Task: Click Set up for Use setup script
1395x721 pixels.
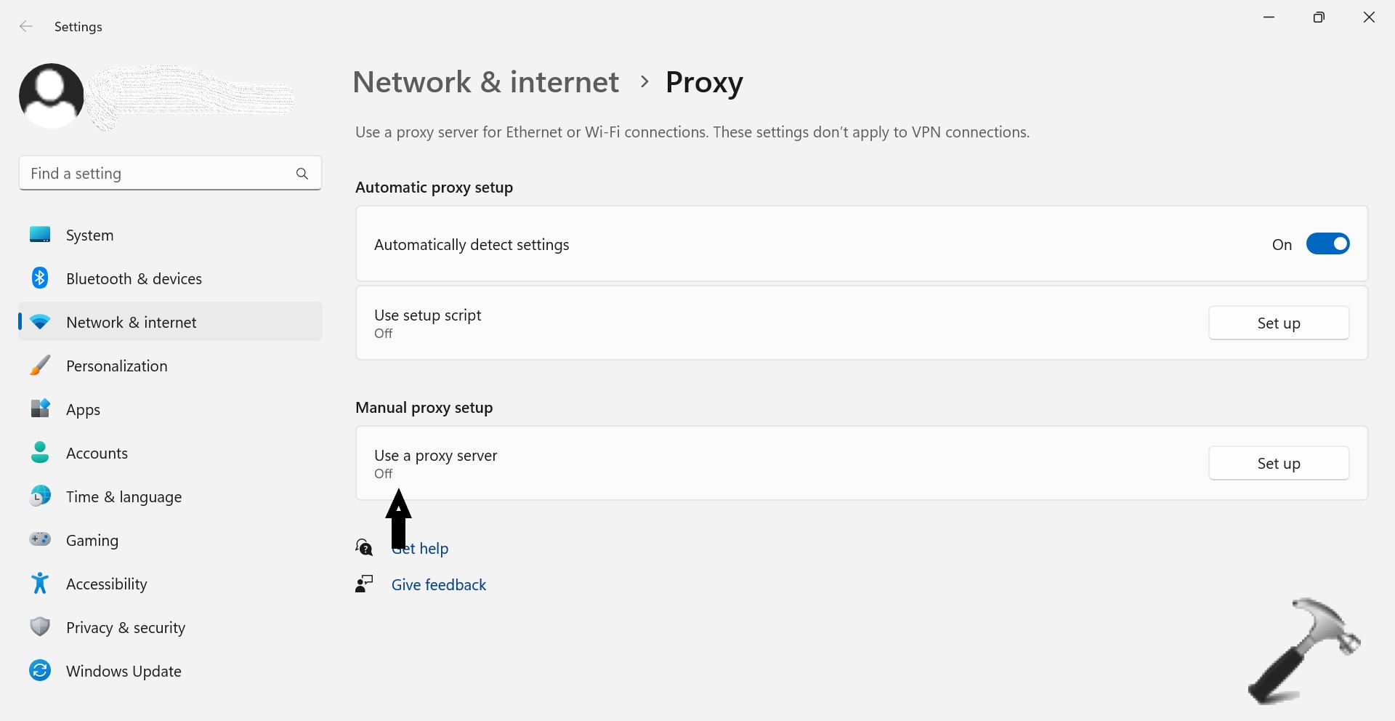Action: pyautogui.click(x=1278, y=323)
